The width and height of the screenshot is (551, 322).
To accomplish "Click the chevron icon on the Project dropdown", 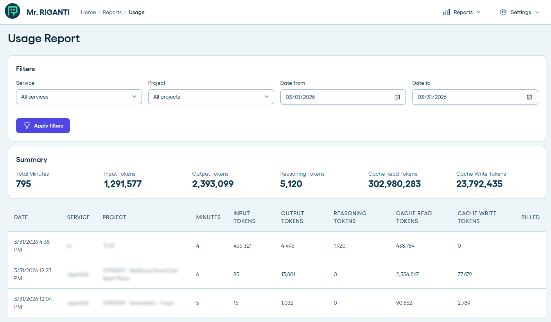I will [266, 97].
